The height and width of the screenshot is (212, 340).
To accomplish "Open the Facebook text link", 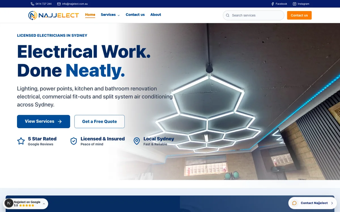I will pyautogui.click(x=281, y=4).
